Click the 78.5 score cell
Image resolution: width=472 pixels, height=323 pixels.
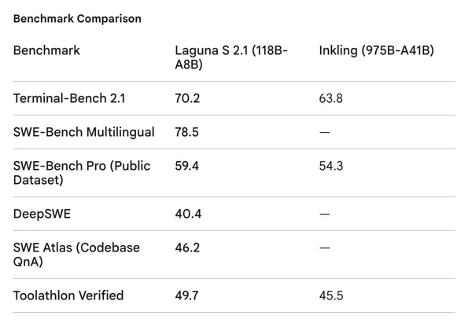(186, 132)
